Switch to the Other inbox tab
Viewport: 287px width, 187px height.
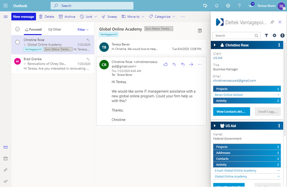point(55,30)
